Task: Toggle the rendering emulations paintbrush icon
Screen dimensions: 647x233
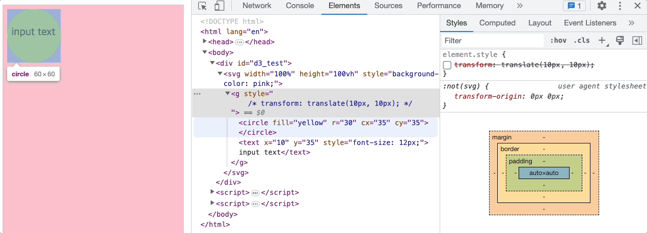Action: (x=620, y=41)
